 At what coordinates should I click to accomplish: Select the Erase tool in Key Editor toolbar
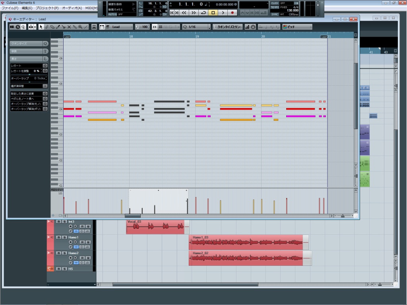(x=52, y=27)
